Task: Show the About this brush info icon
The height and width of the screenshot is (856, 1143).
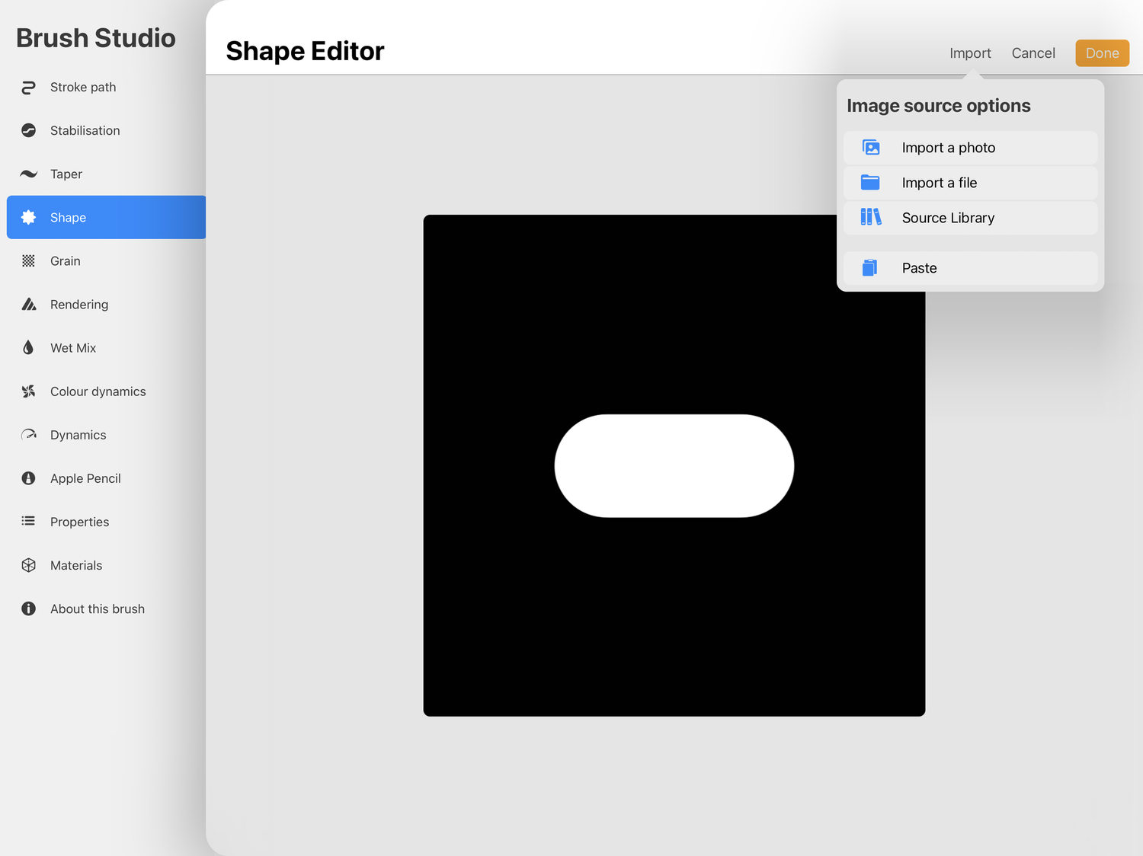Action: [x=28, y=608]
